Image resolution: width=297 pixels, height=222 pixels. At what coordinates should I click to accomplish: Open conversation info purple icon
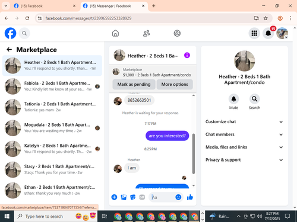pyautogui.click(x=187, y=55)
